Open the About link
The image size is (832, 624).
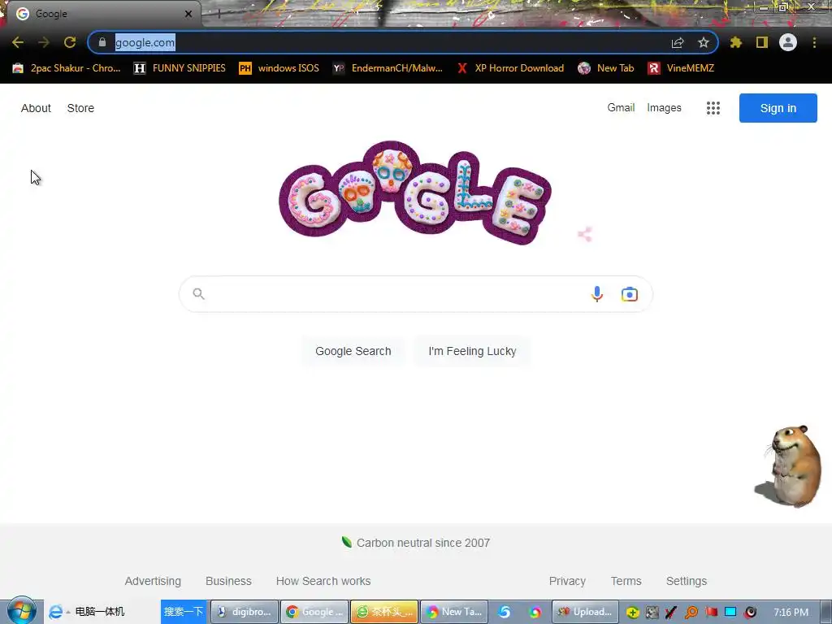[36, 108]
